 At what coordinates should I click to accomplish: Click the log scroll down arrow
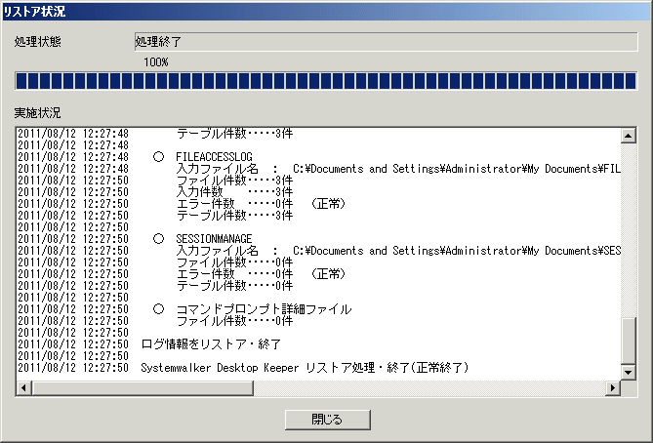click(628, 372)
